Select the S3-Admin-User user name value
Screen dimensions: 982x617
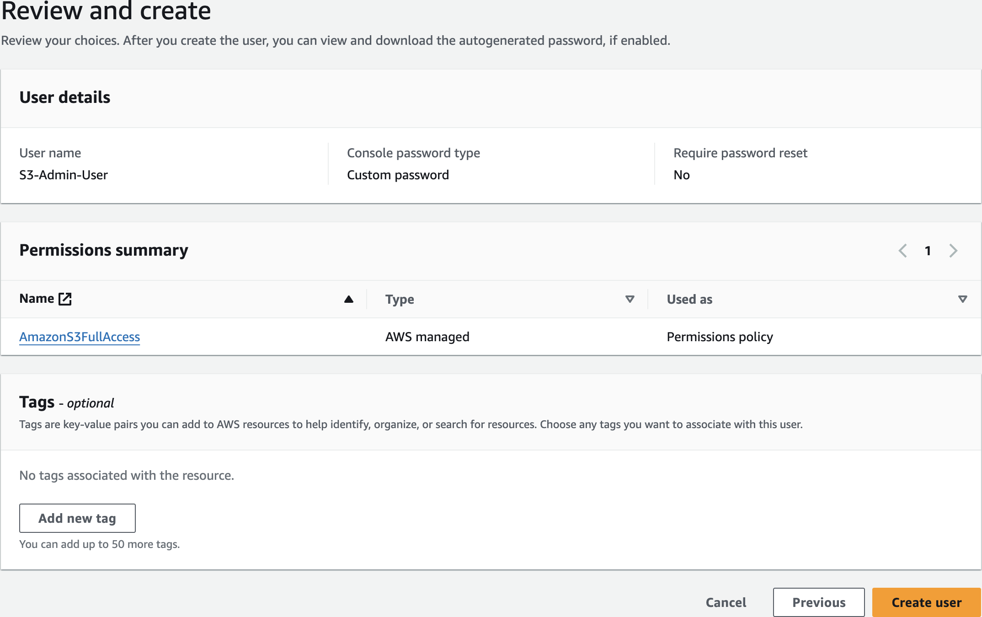tap(64, 175)
